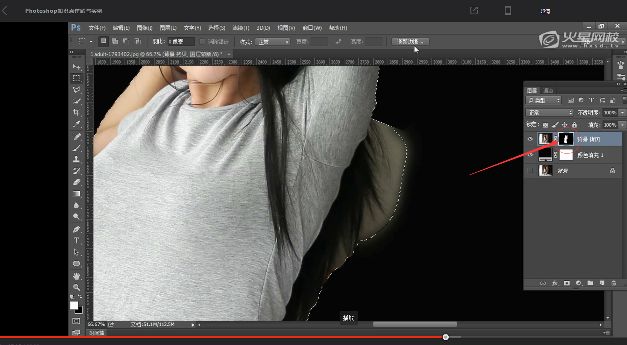
Task: Toggle lock transparent pixels
Action: pos(545,125)
